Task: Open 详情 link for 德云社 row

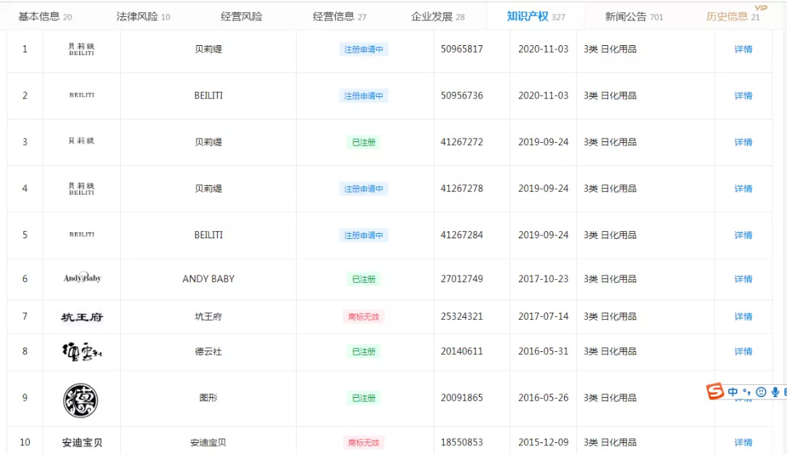Action: click(x=743, y=351)
